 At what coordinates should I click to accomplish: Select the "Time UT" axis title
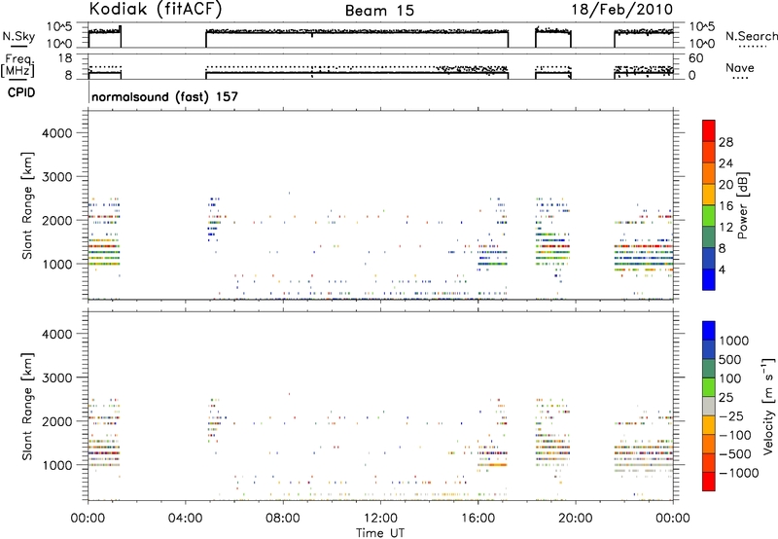tap(380, 533)
